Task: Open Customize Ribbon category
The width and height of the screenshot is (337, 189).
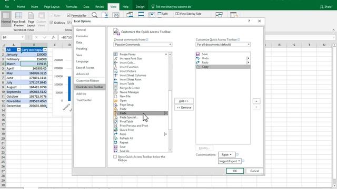Action: (87, 81)
